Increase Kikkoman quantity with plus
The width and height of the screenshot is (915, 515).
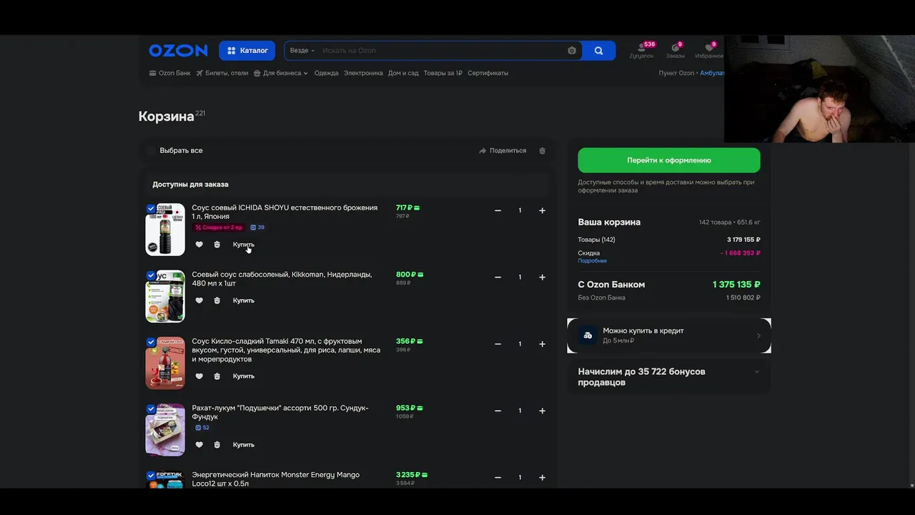coord(542,278)
